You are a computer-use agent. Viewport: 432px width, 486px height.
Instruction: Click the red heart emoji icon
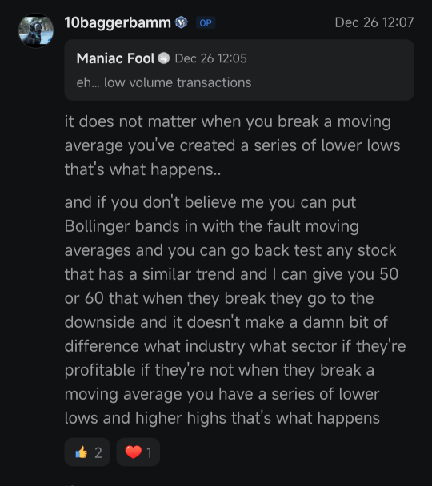[134, 452]
